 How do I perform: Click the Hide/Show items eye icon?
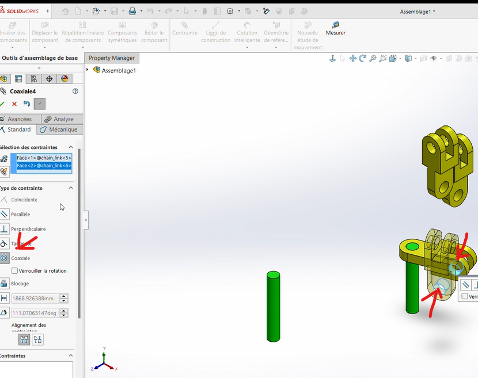pos(433,59)
